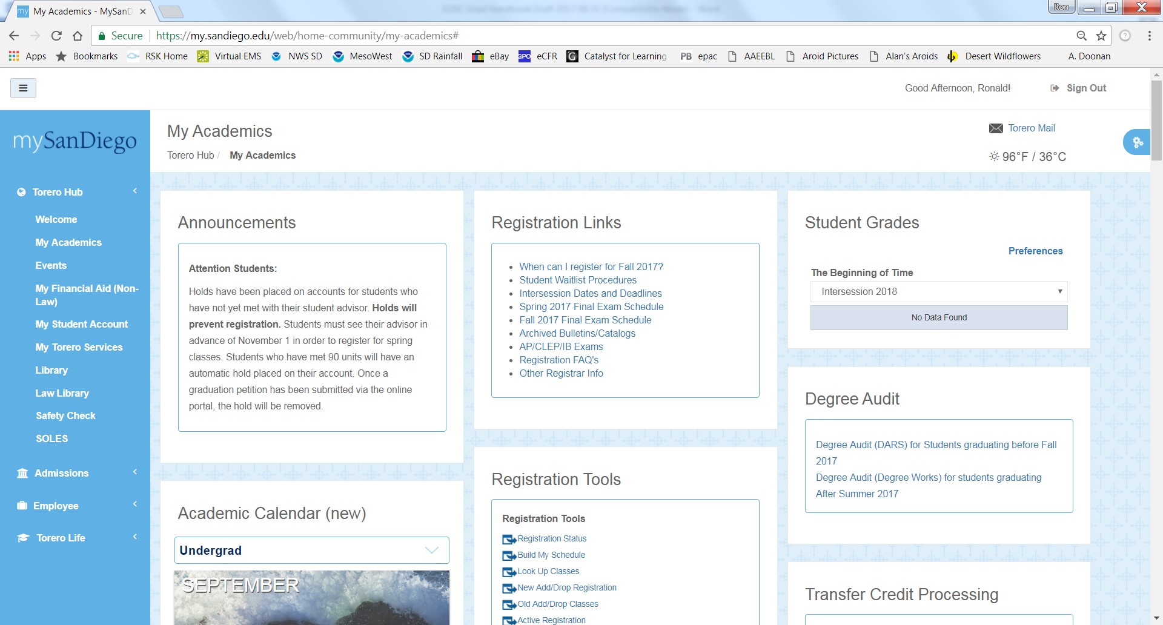Open the Chrome three-dot menu

(1149, 36)
